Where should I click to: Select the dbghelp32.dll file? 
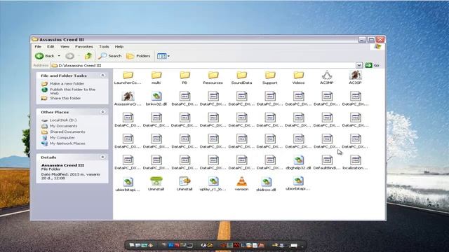pyautogui.click(x=298, y=163)
